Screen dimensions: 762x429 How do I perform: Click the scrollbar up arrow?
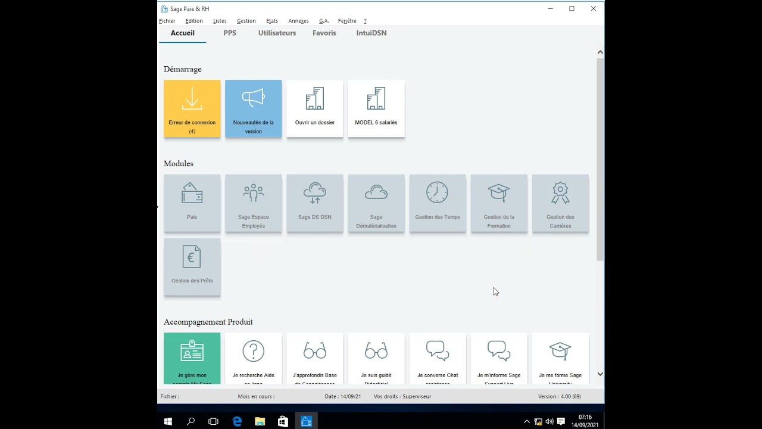point(600,52)
